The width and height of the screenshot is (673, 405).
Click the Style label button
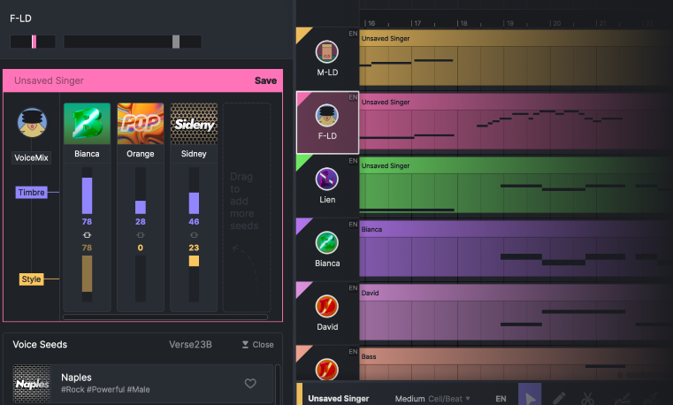click(31, 279)
